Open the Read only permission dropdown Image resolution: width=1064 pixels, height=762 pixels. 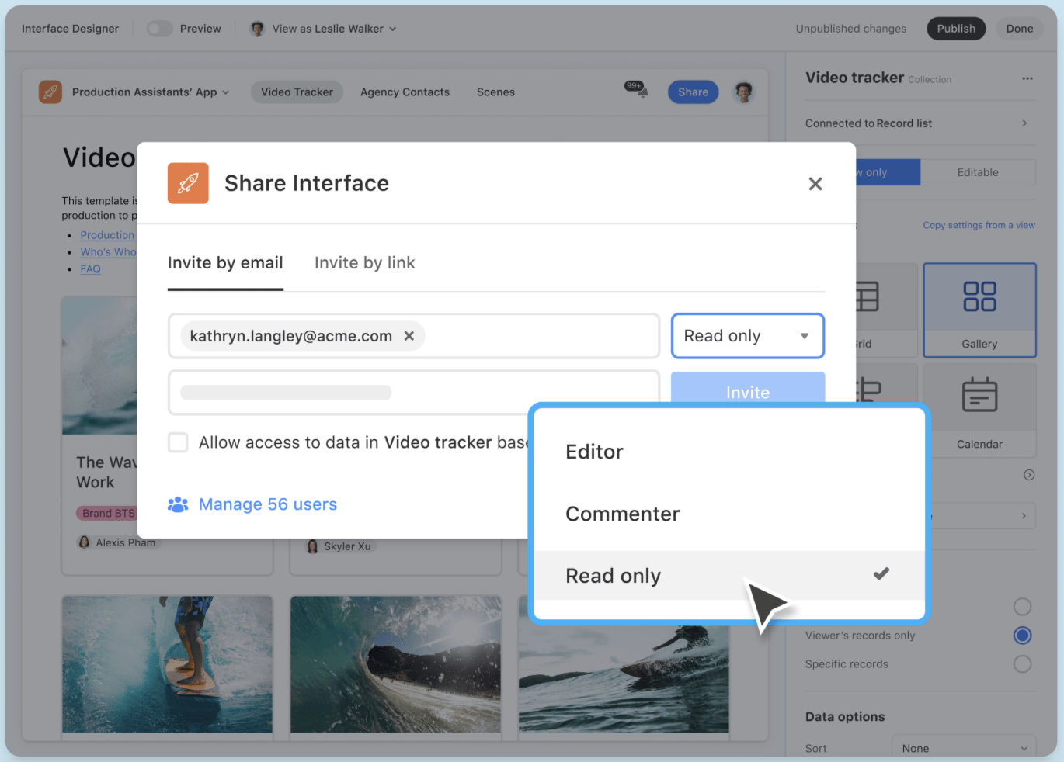(747, 336)
